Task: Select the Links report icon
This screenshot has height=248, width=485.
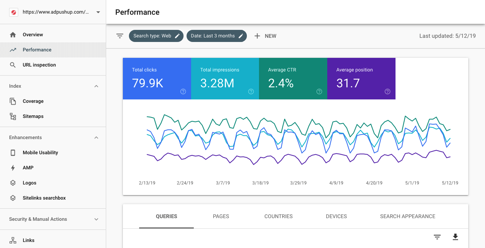Action: pyautogui.click(x=13, y=240)
